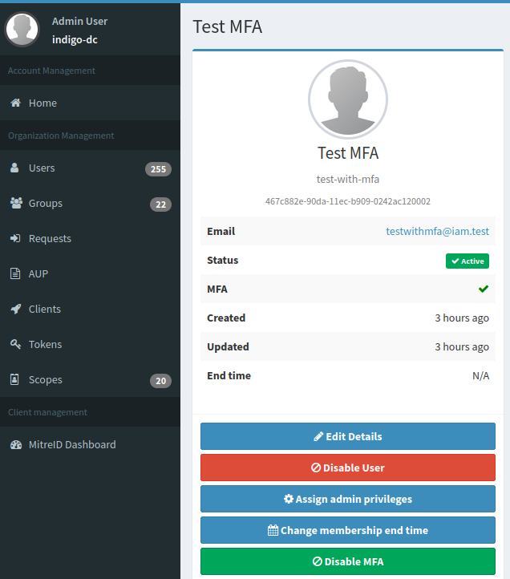Viewport: 510px width, 579px height.
Task: Click the green Active status label
Action: coord(467,261)
